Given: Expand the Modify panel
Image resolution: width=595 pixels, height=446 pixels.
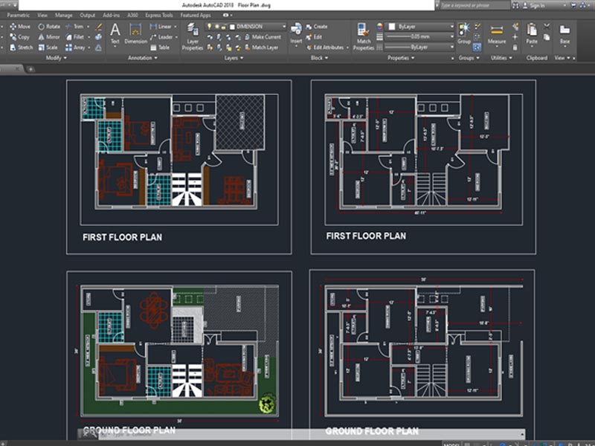Looking at the screenshot, I should (x=57, y=58).
